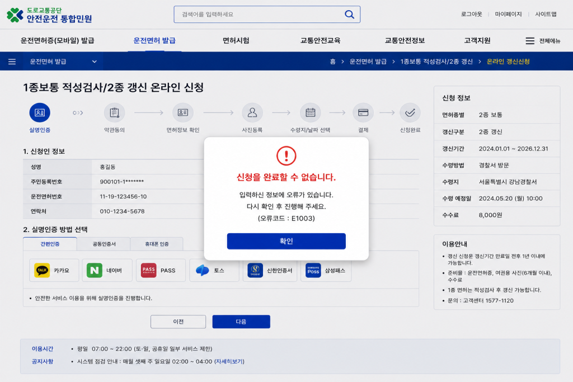The width and height of the screenshot is (573, 382).
Task: Choose Naver authentication icon
Action: [x=94, y=270]
